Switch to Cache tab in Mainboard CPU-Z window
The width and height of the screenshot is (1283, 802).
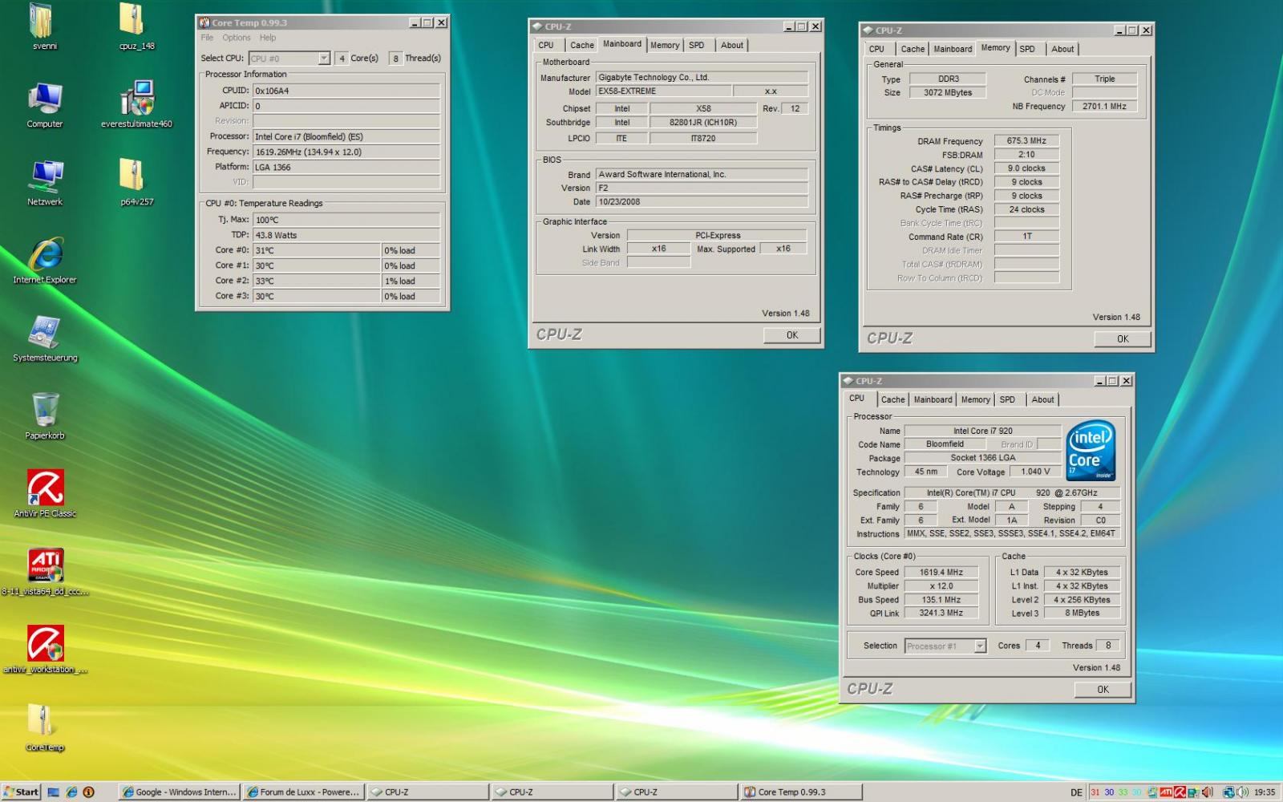582,46
